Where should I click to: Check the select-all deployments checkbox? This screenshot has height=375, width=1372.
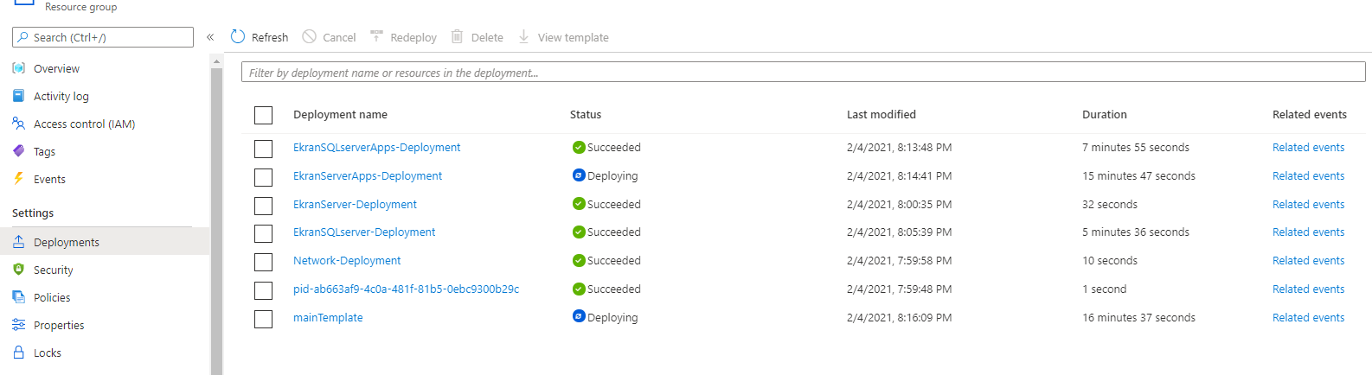coord(264,115)
